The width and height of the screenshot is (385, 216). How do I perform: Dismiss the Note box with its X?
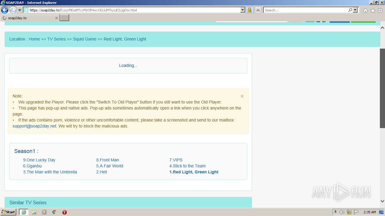click(242, 96)
